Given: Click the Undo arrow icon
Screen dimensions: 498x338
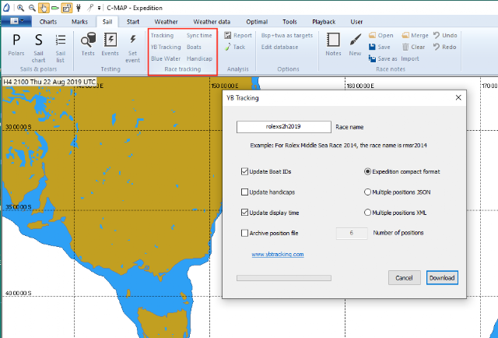Looking at the screenshot, I should tap(437, 35).
